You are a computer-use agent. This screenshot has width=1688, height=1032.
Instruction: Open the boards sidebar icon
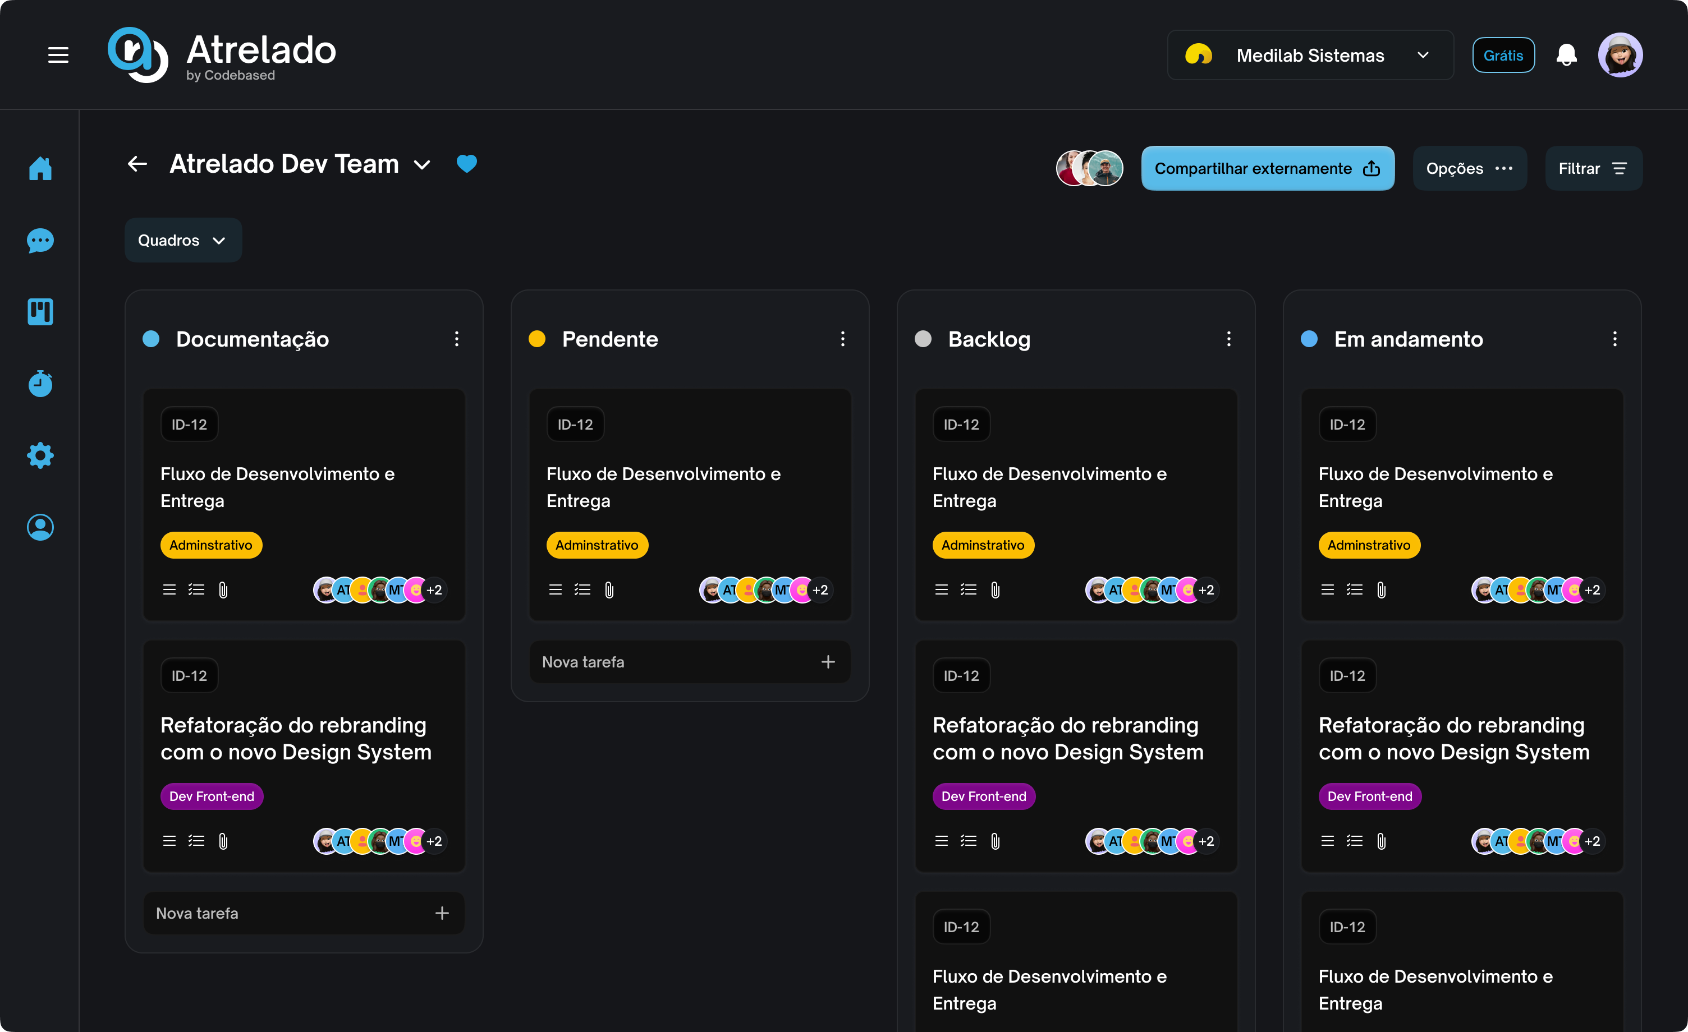(40, 312)
